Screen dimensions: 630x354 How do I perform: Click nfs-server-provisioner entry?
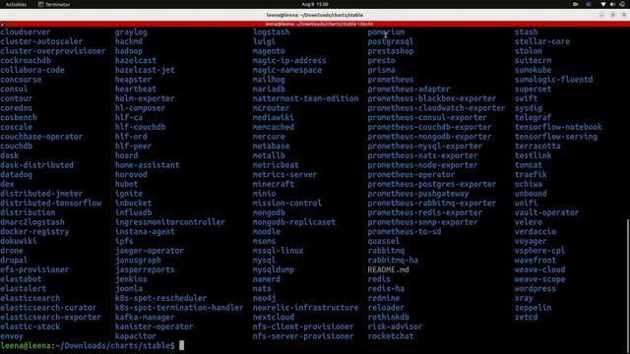303,336
